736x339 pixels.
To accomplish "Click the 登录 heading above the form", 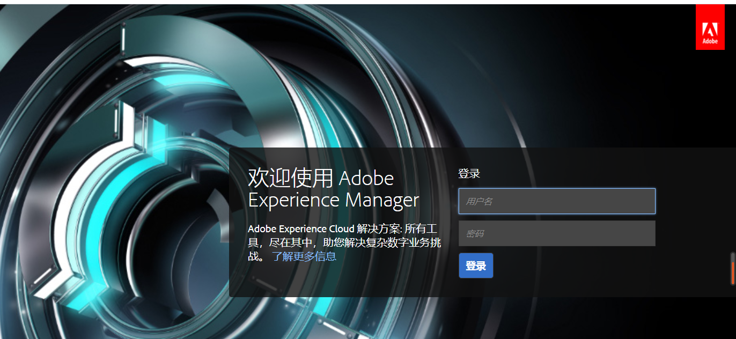I will click(469, 174).
